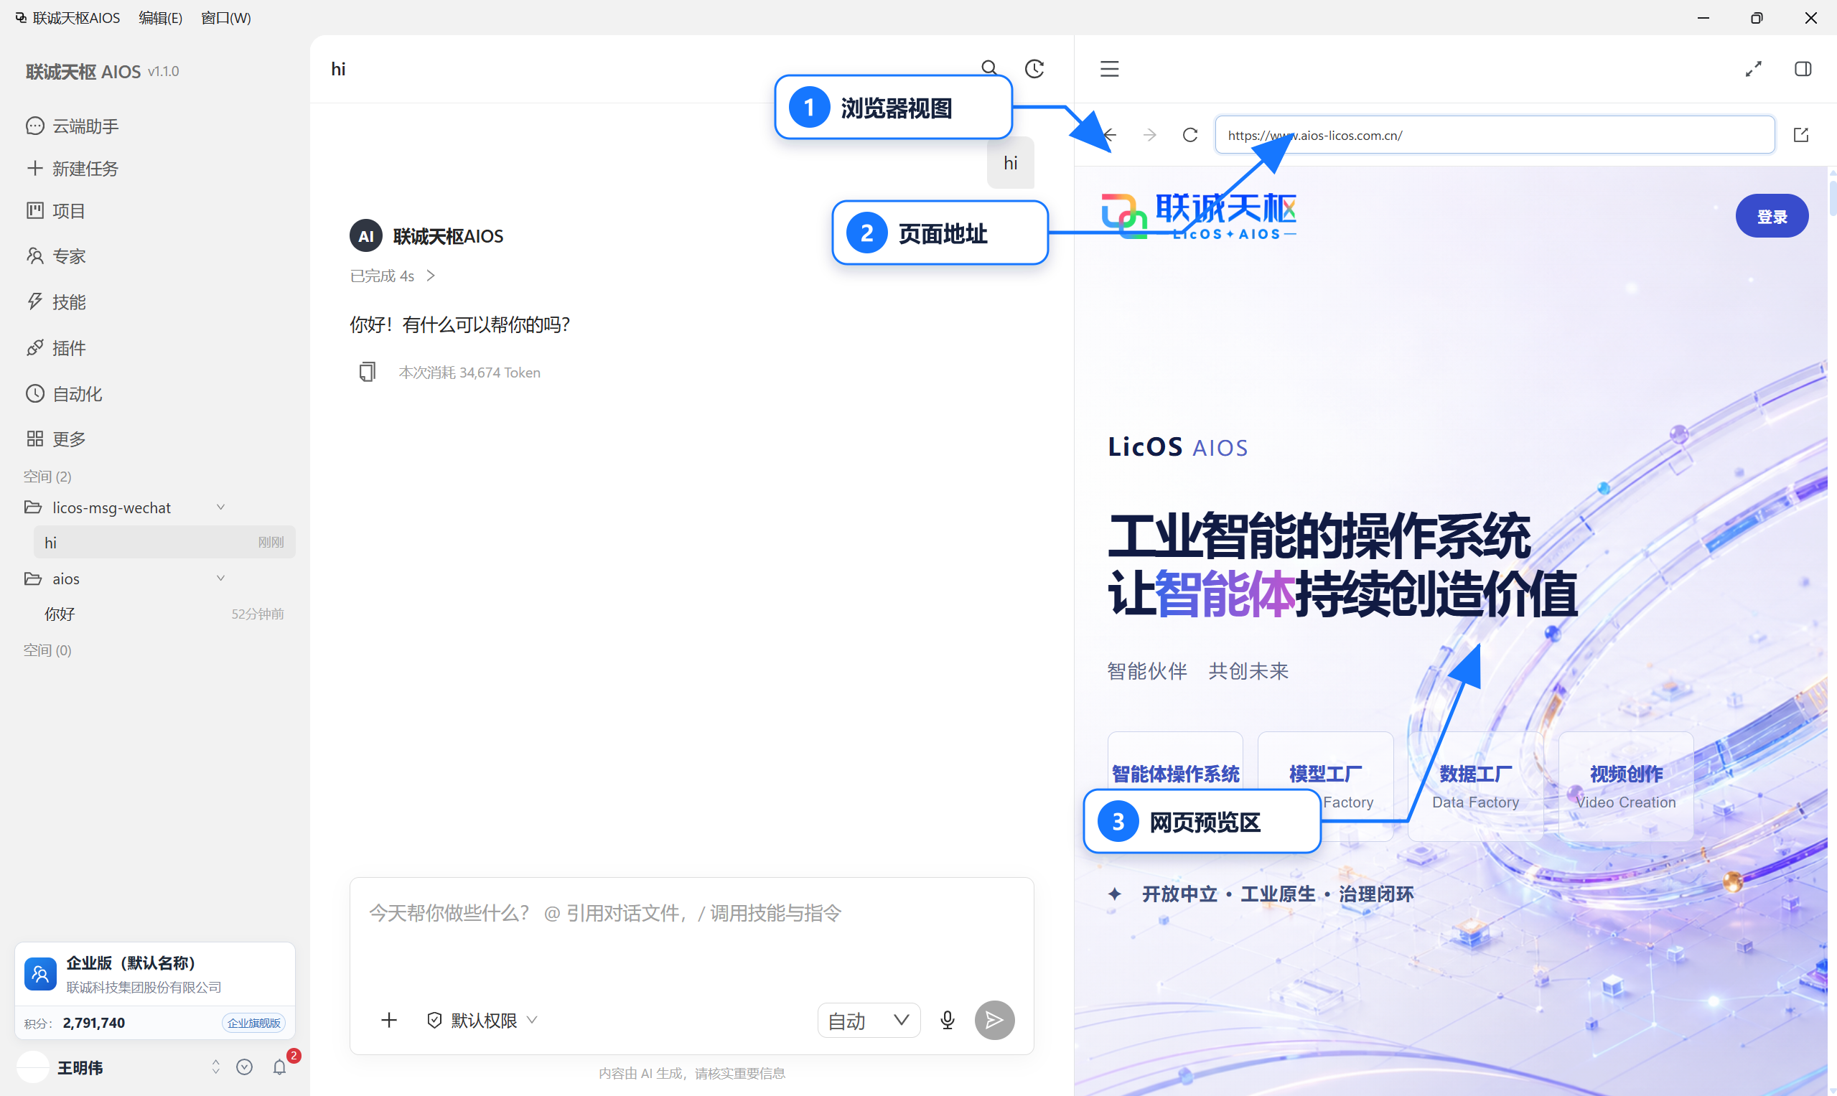This screenshot has width=1837, height=1096.
Task: Open the 项目 projects section
Action: click(56, 211)
